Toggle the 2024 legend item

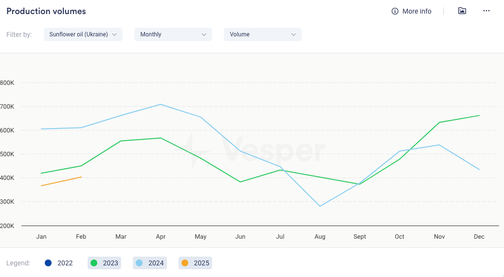tap(150, 263)
